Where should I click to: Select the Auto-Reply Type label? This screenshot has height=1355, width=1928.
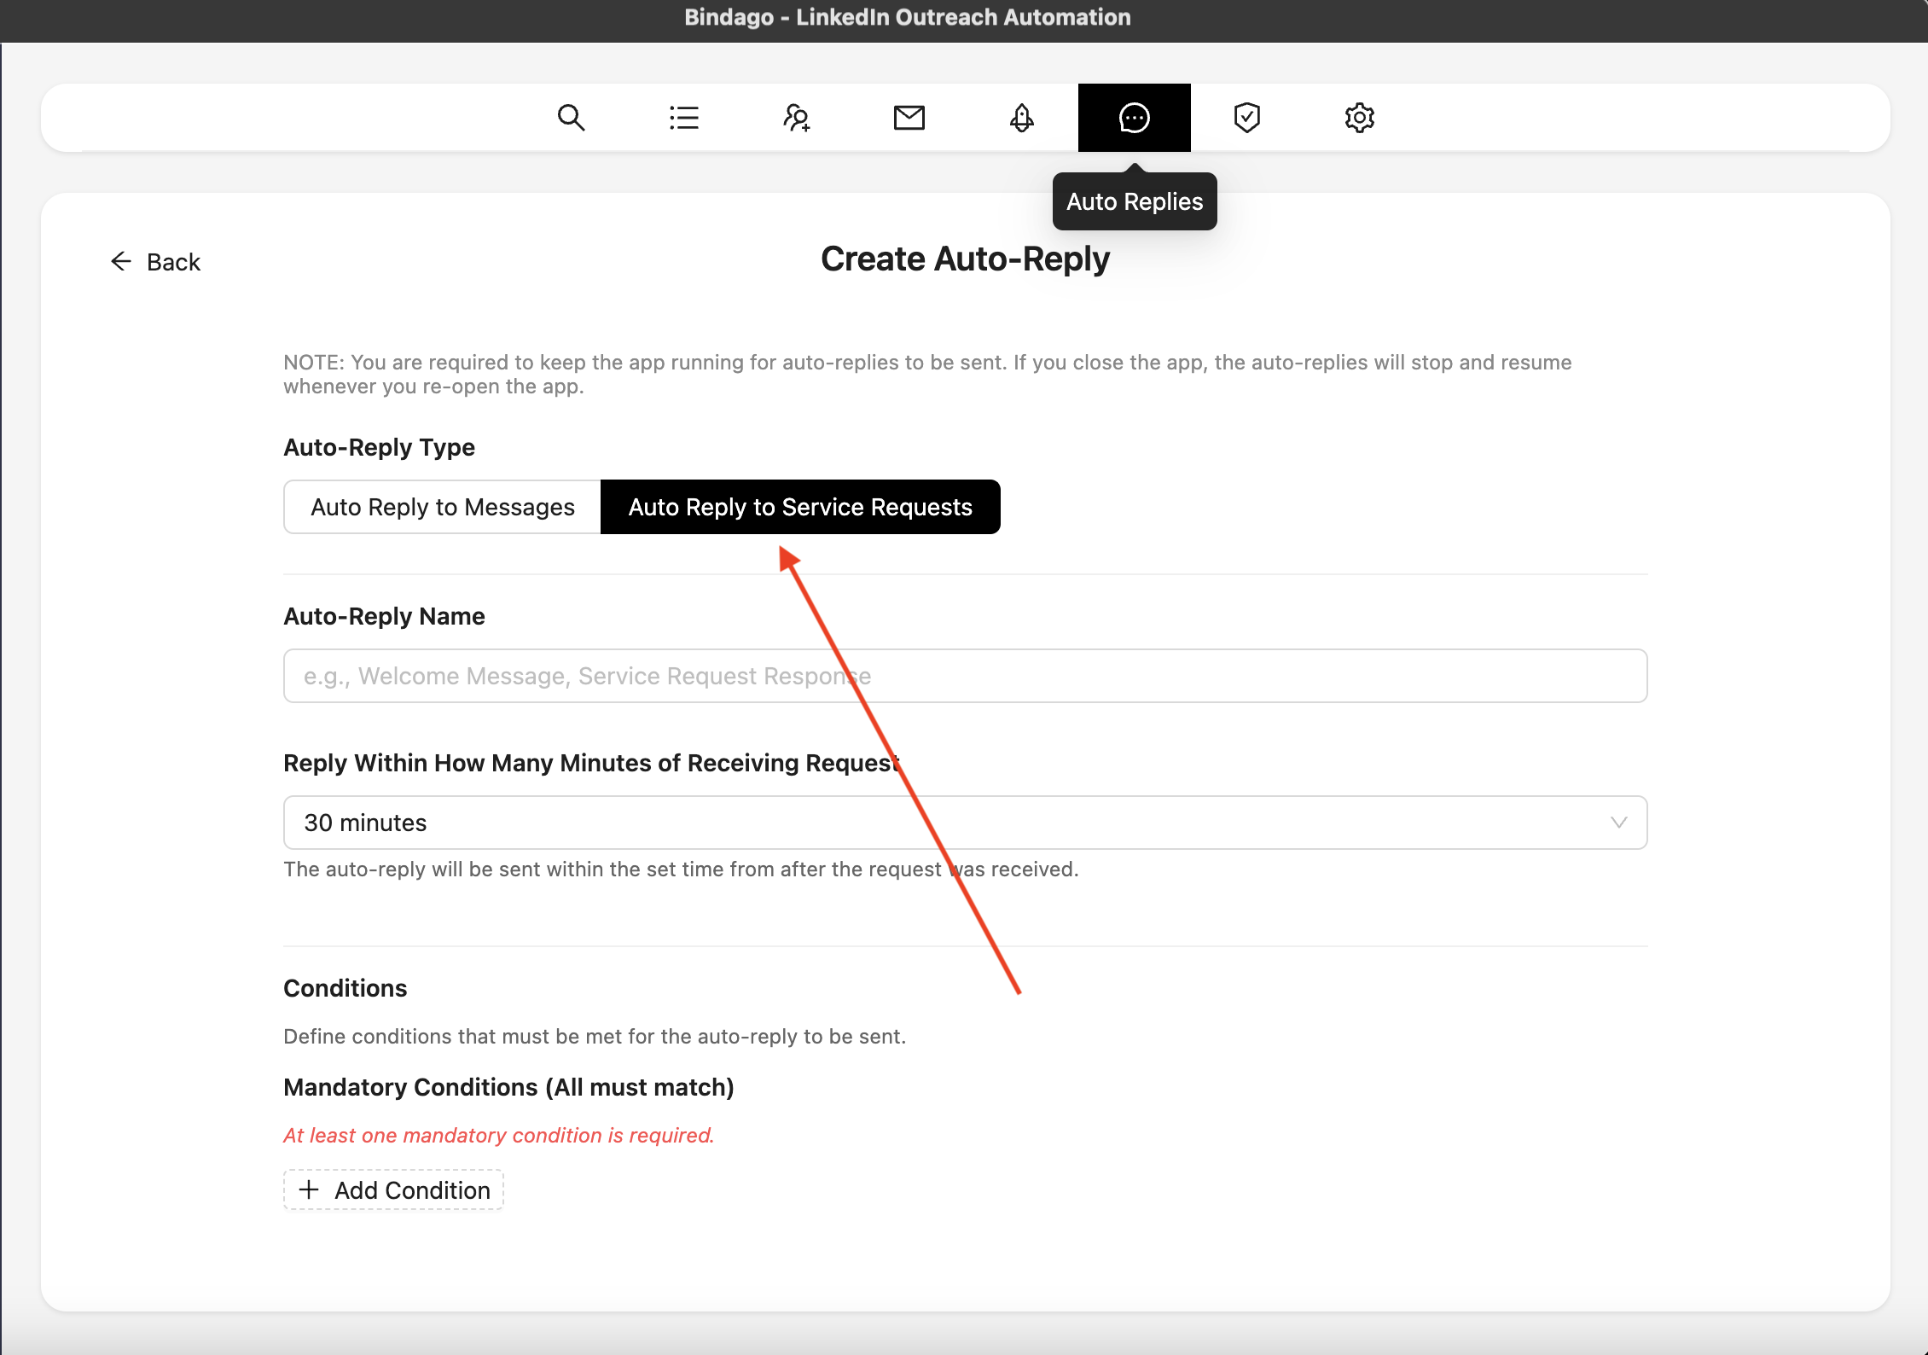(x=379, y=447)
